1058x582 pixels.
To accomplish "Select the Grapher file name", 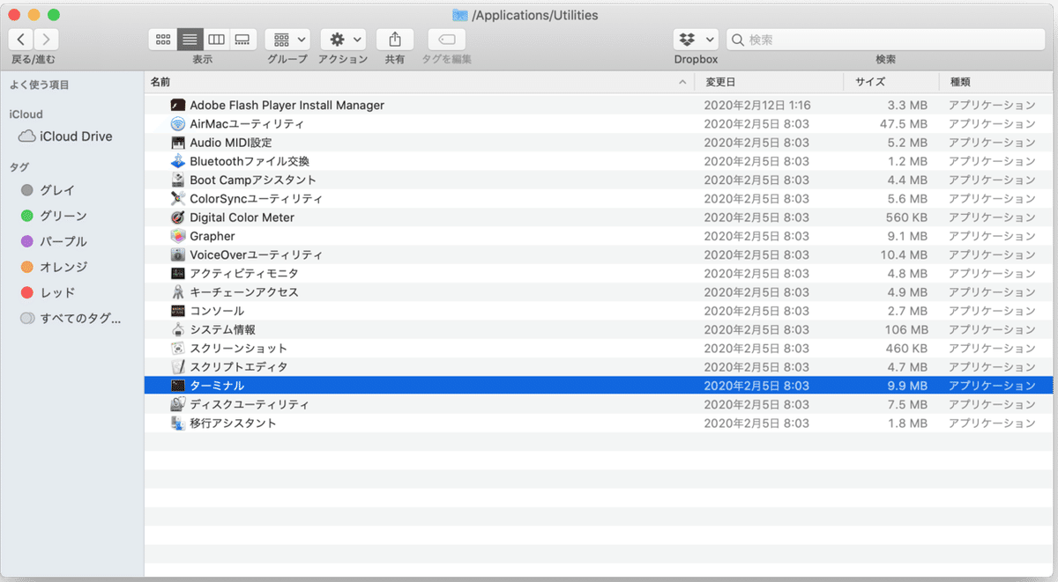I will pos(212,236).
